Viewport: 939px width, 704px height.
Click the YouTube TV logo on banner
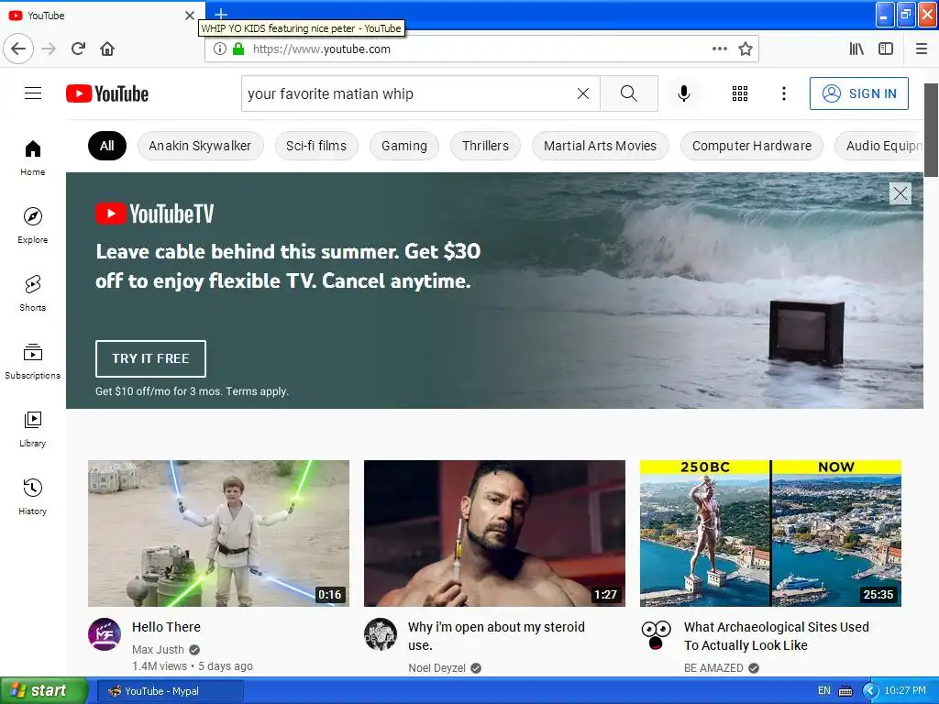click(154, 214)
